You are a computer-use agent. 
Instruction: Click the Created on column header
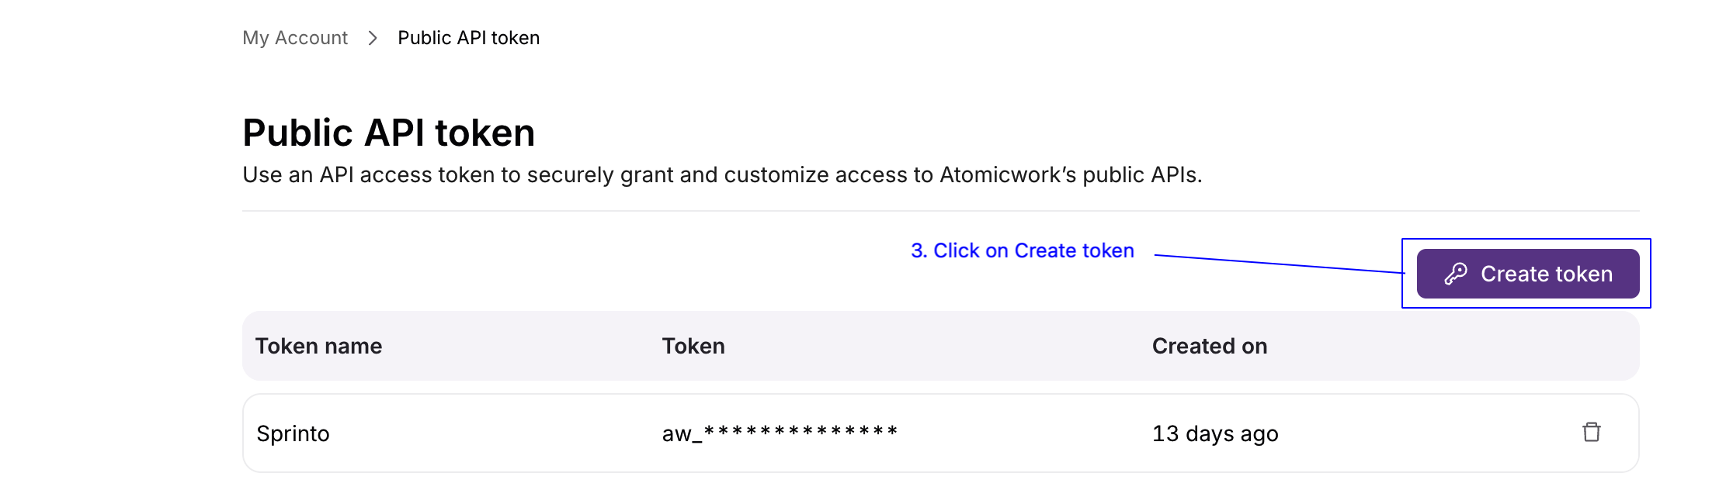pyautogui.click(x=1209, y=346)
